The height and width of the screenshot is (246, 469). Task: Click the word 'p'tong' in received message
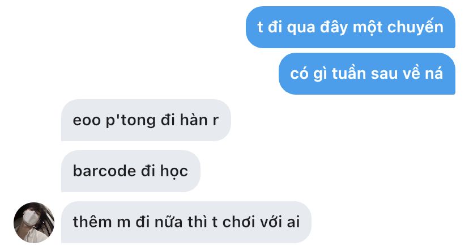pyautogui.click(x=130, y=121)
